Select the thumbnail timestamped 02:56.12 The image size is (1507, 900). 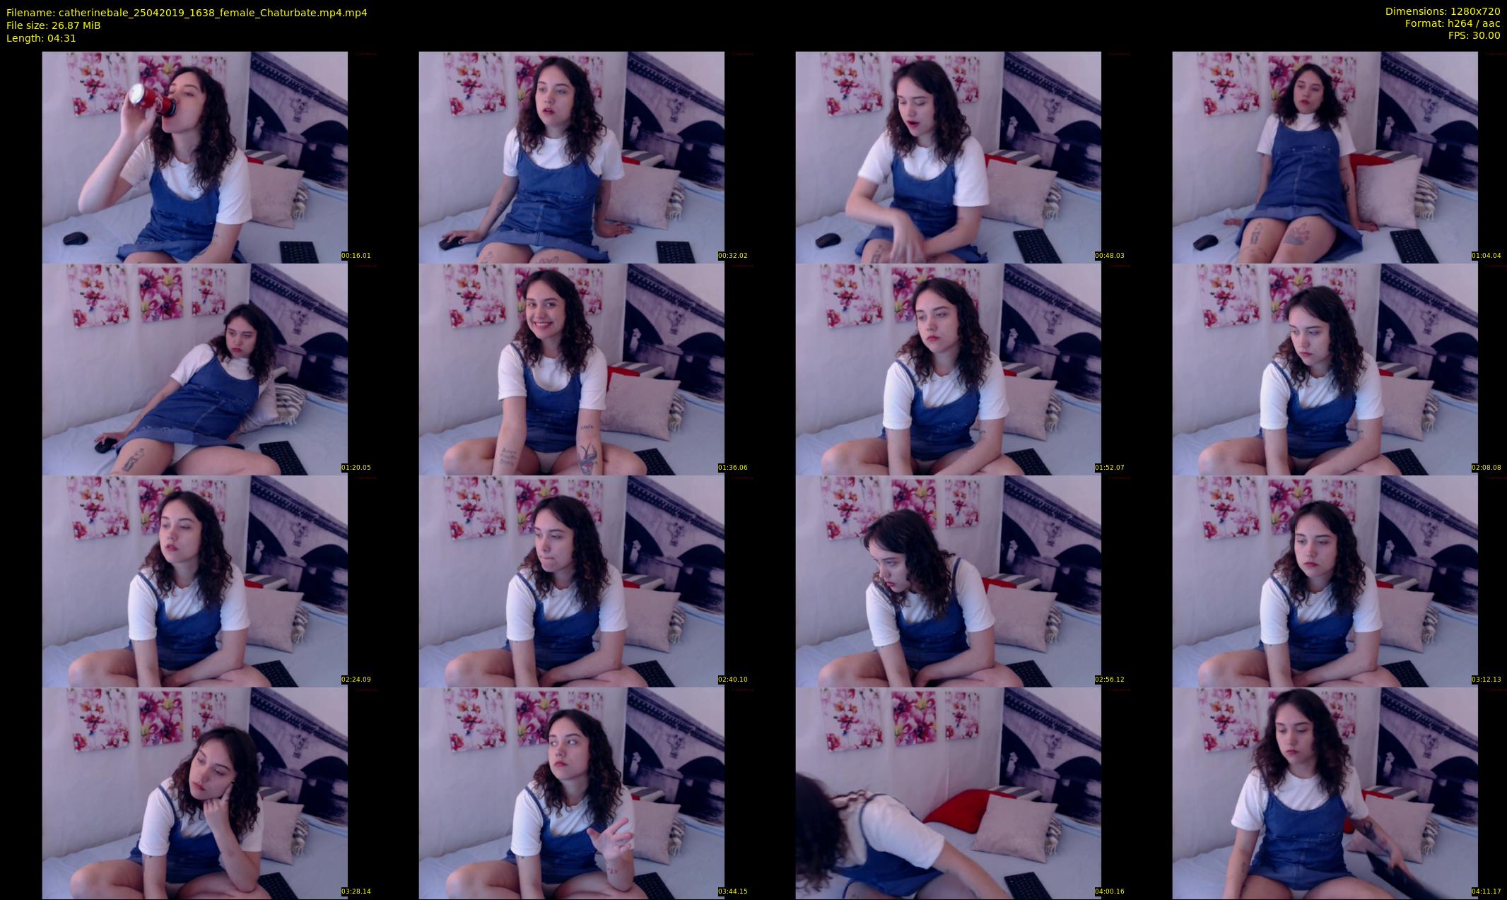(948, 581)
